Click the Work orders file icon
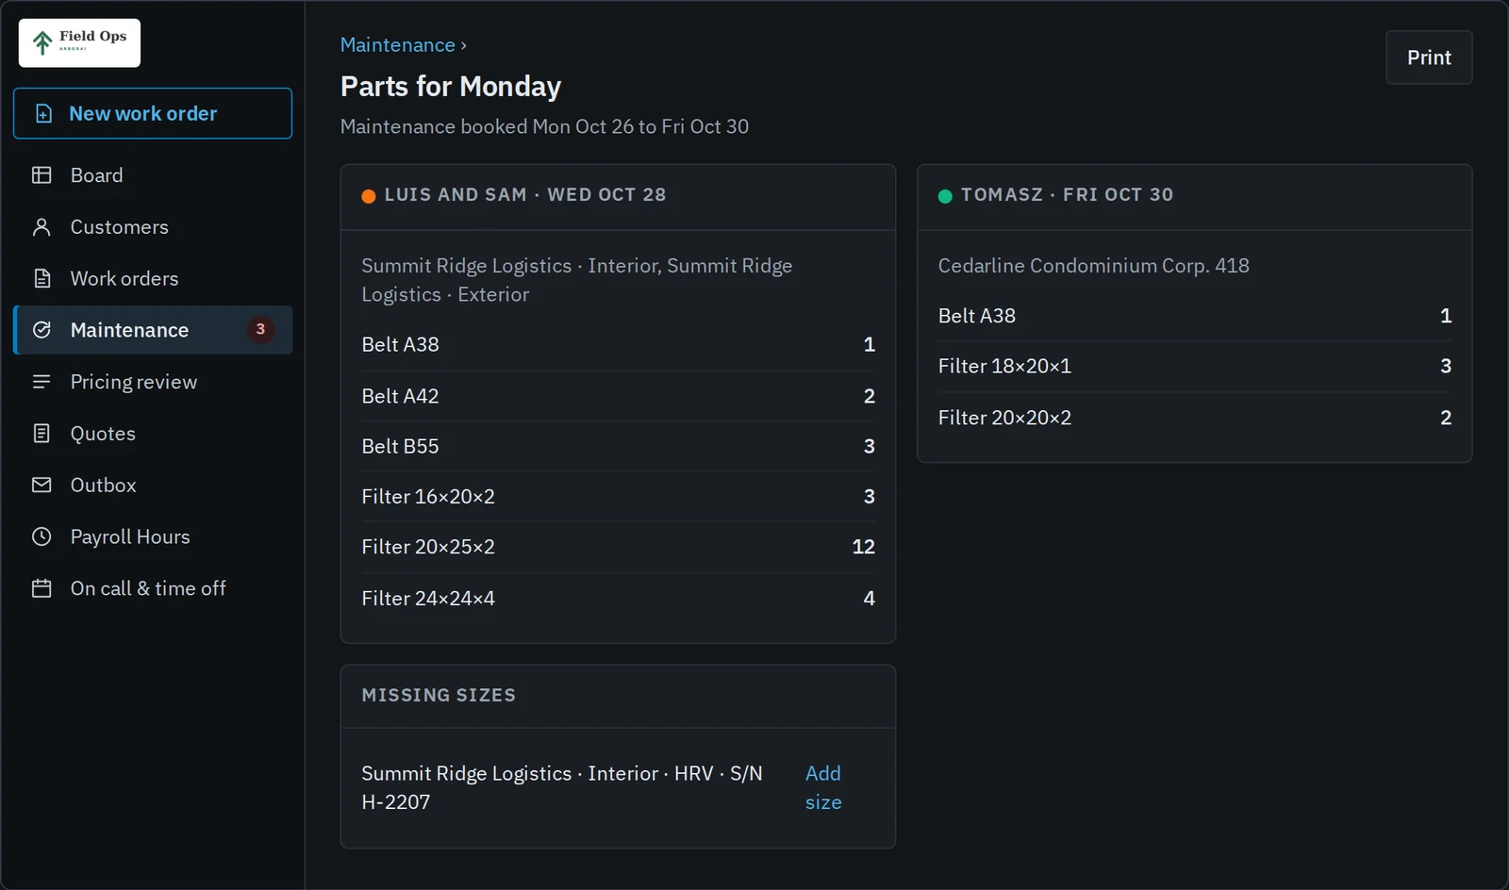This screenshot has height=890, width=1509. (41, 278)
